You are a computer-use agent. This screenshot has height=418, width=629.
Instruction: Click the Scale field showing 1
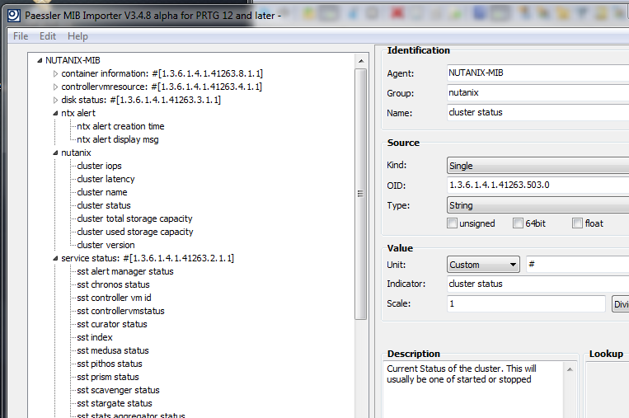pyautogui.click(x=526, y=303)
